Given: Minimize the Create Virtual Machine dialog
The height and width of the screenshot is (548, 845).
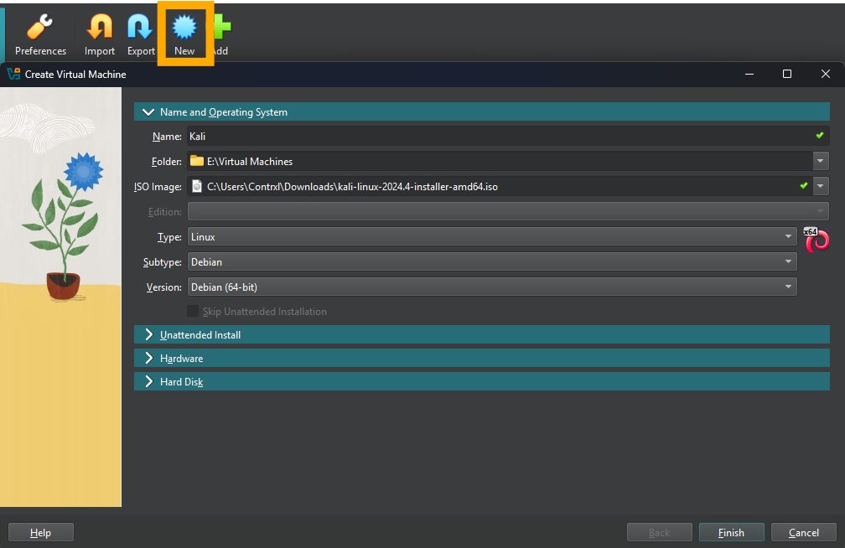Looking at the screenshot, I should coord(749,74).
